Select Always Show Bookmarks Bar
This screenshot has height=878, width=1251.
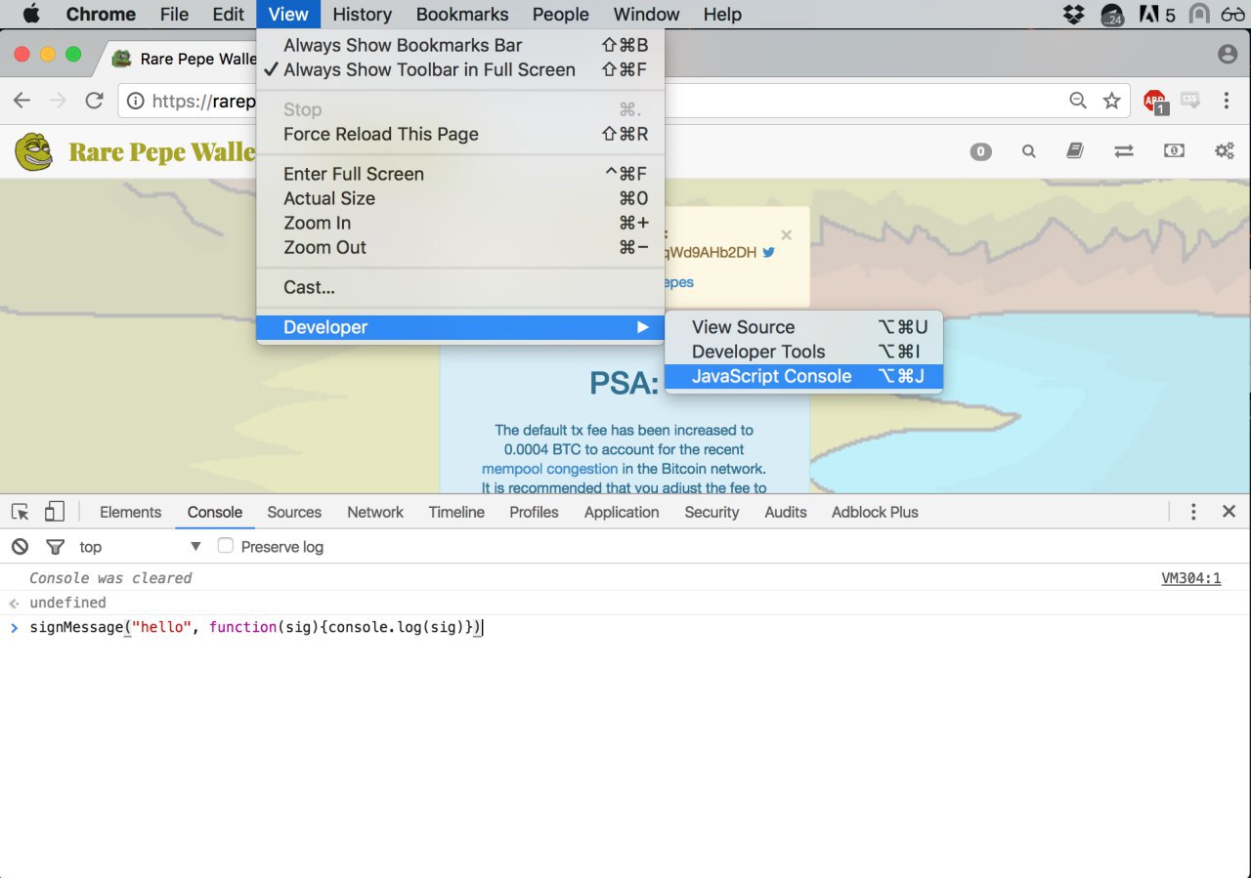(x=460, y=46)
